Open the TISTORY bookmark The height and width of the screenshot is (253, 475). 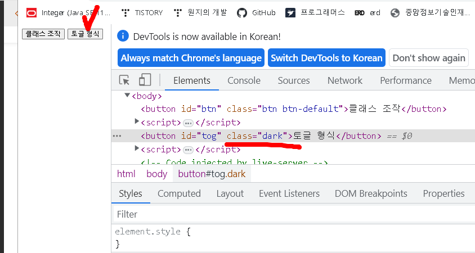pos(142,13)
